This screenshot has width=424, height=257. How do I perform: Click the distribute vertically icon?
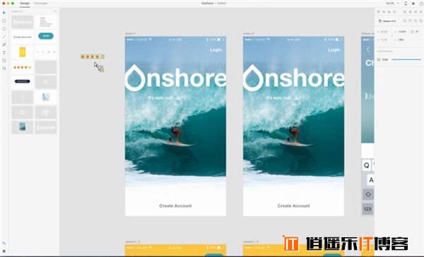[394, 12]
